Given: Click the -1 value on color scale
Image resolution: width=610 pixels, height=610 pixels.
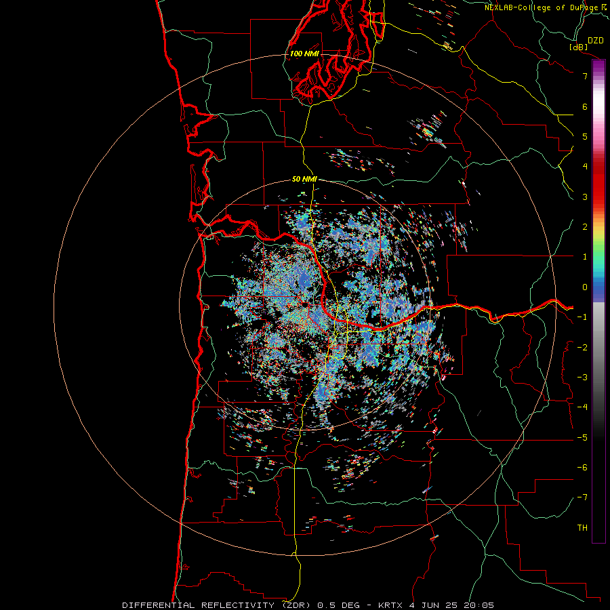Looking at the screenshot, I should click(582, 317).
